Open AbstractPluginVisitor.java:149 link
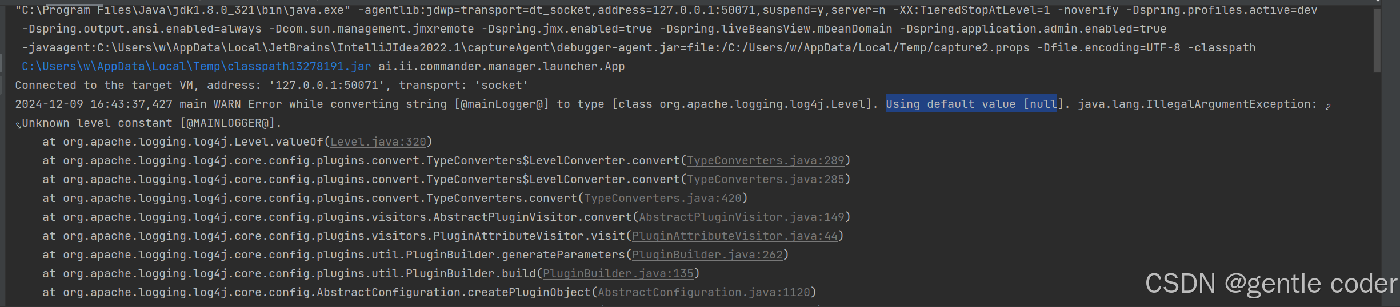 (742, 217)
